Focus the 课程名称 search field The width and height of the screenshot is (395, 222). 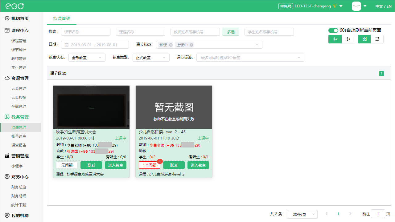(x=140, y=32)
